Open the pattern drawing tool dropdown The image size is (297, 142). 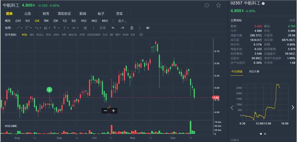(x=38, y=28)
